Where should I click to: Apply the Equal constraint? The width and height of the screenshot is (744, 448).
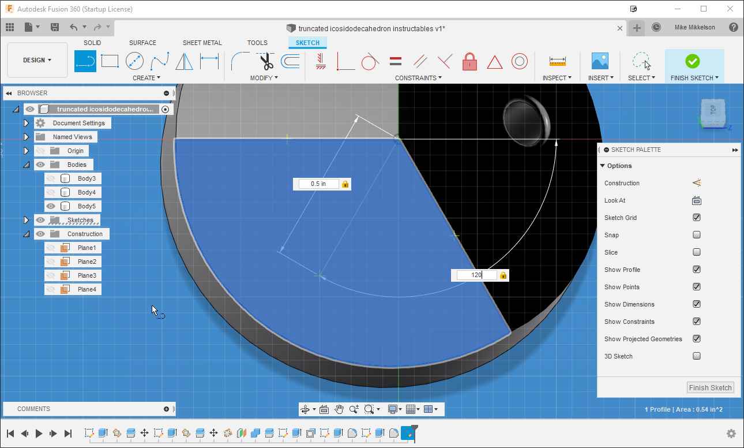pyautogui.click(x=396, y=61)
